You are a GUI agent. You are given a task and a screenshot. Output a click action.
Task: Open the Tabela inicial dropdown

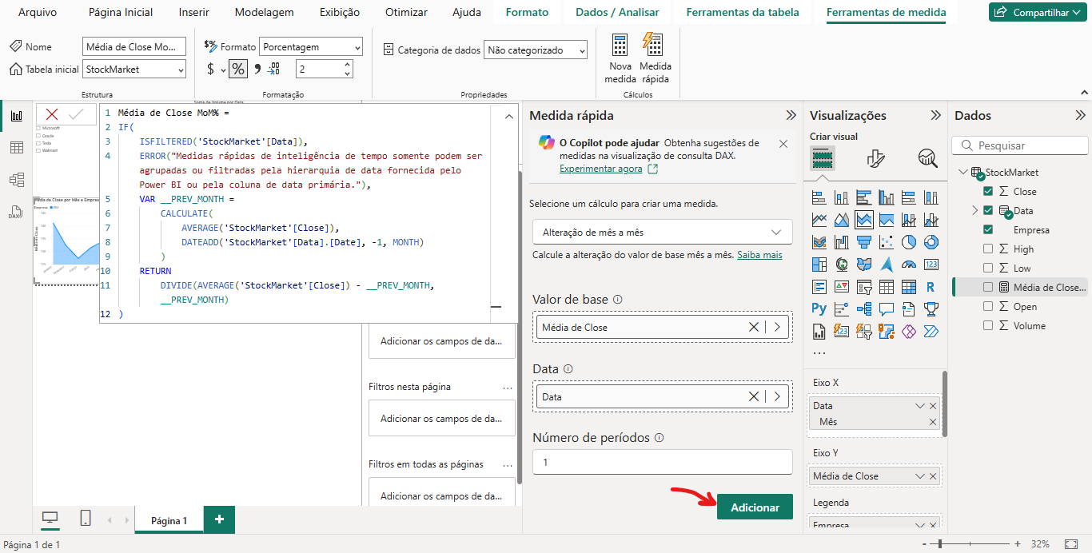point(134,70)
